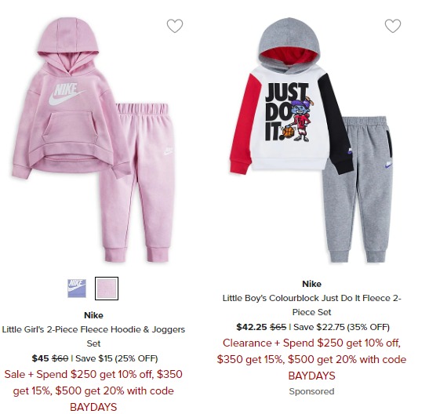This screenshot has height=414, width=429.
Task: Click the Nike brand name above boy's set title
Action: click(311, 284)
